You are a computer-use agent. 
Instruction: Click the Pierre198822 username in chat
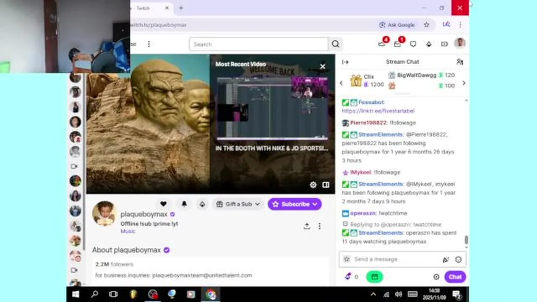(x=368, y=123)
